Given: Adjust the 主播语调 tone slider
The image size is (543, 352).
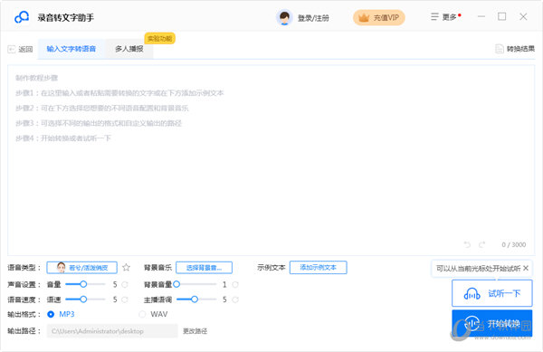Looking at the screenshot, I should 196,300.
